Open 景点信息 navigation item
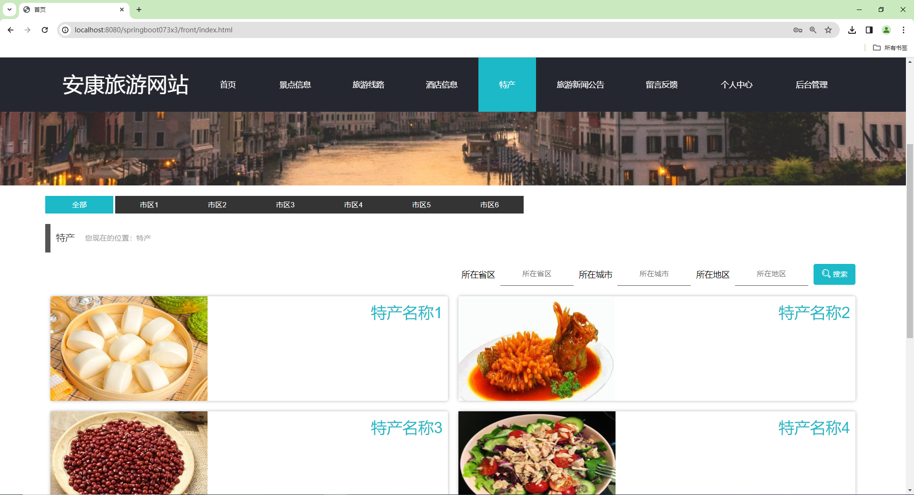 295,85
